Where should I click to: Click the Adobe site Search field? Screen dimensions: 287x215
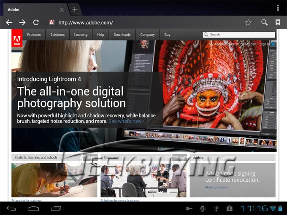[238, 35]
